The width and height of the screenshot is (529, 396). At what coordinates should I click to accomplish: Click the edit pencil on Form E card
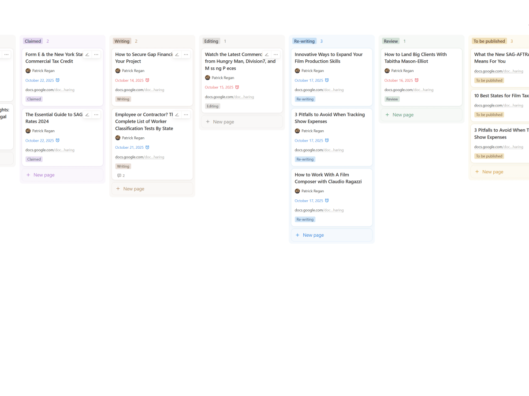point(87,54)
